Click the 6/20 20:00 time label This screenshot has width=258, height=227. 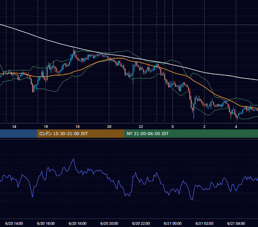109,223
